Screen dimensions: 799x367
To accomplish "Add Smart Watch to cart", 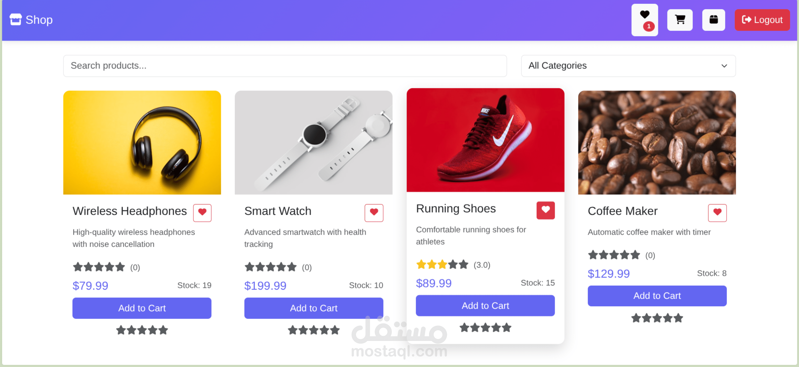I will [x=314, y=308].
